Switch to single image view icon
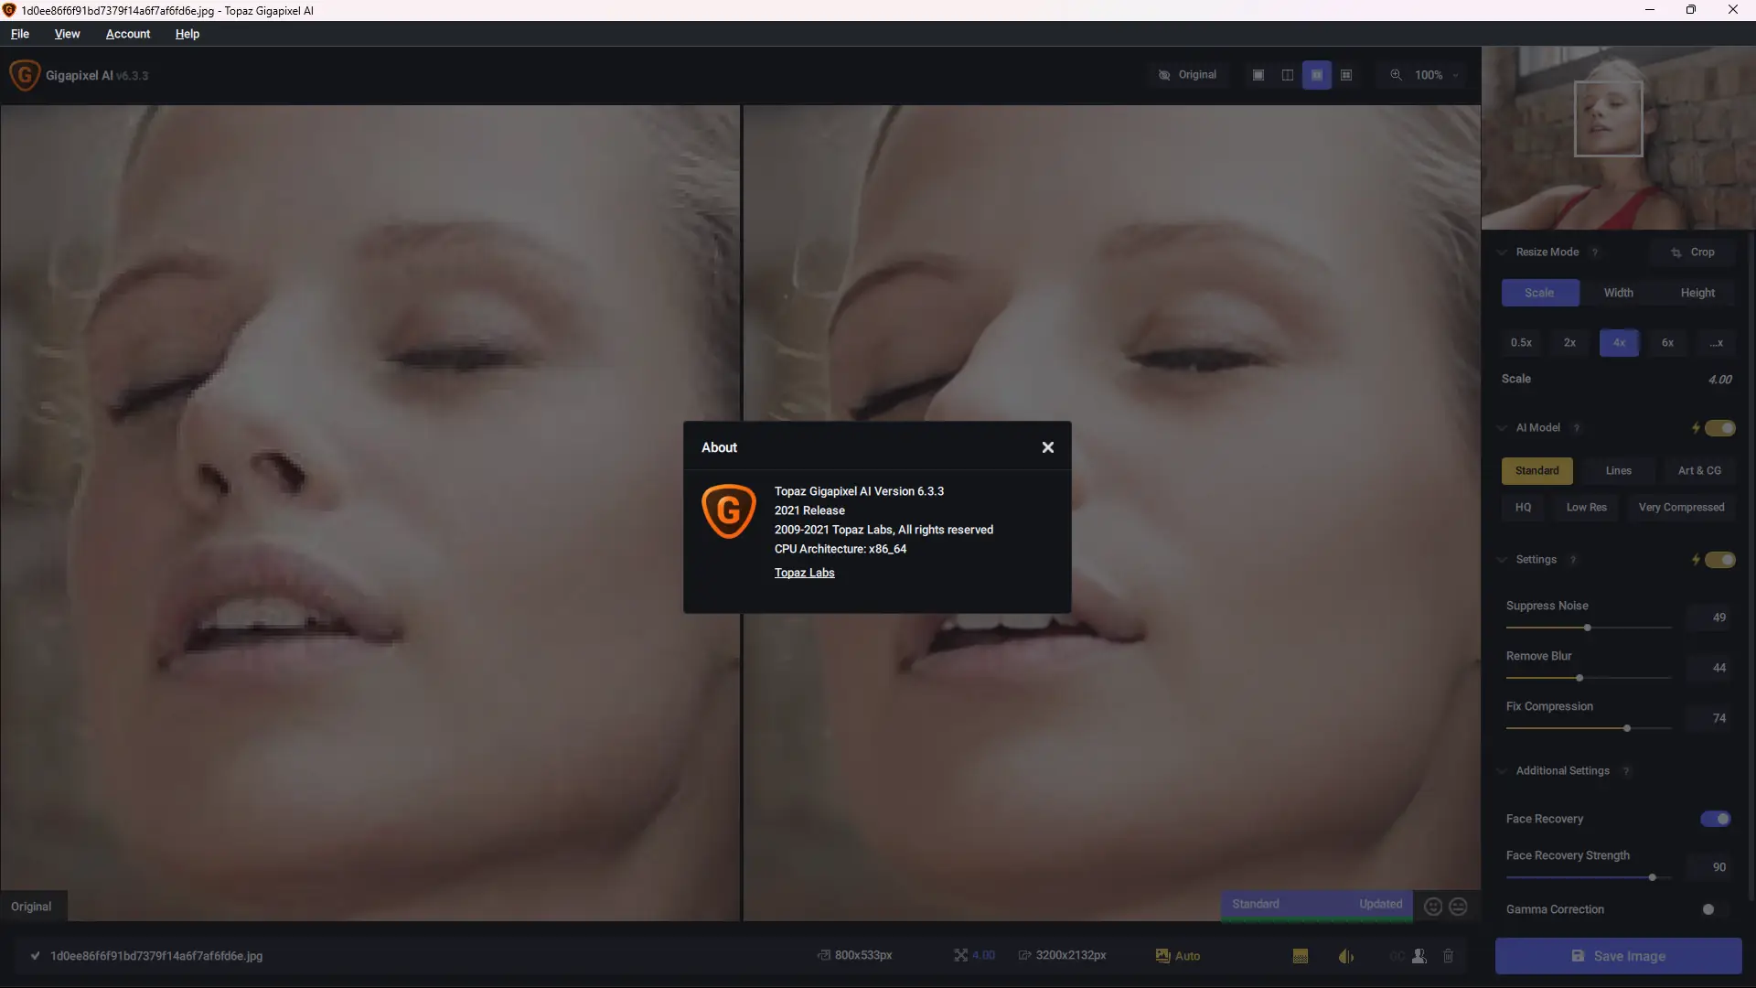The image size is (1756, 988). (1258, 75)
